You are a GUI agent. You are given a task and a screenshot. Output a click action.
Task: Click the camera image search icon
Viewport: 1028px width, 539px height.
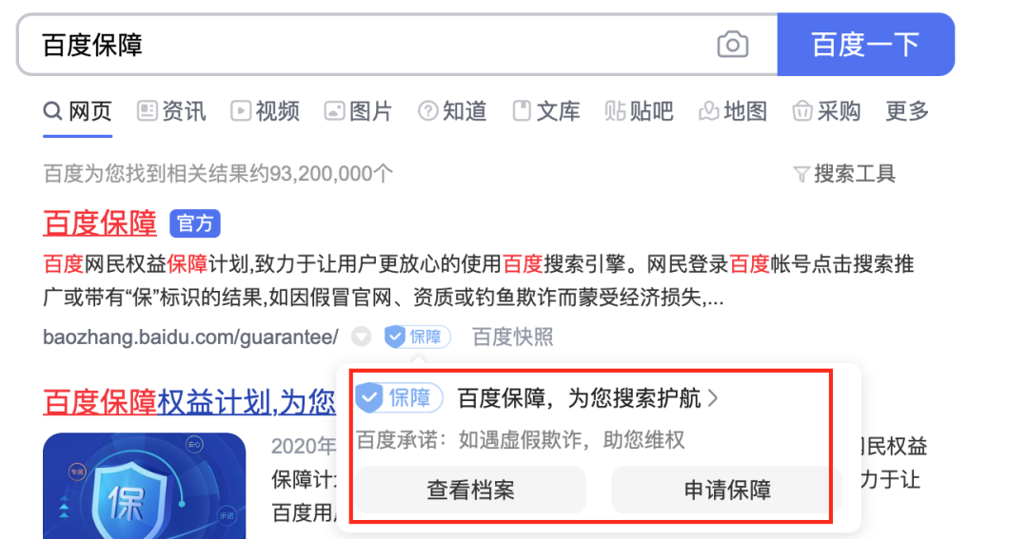point(732,45)
